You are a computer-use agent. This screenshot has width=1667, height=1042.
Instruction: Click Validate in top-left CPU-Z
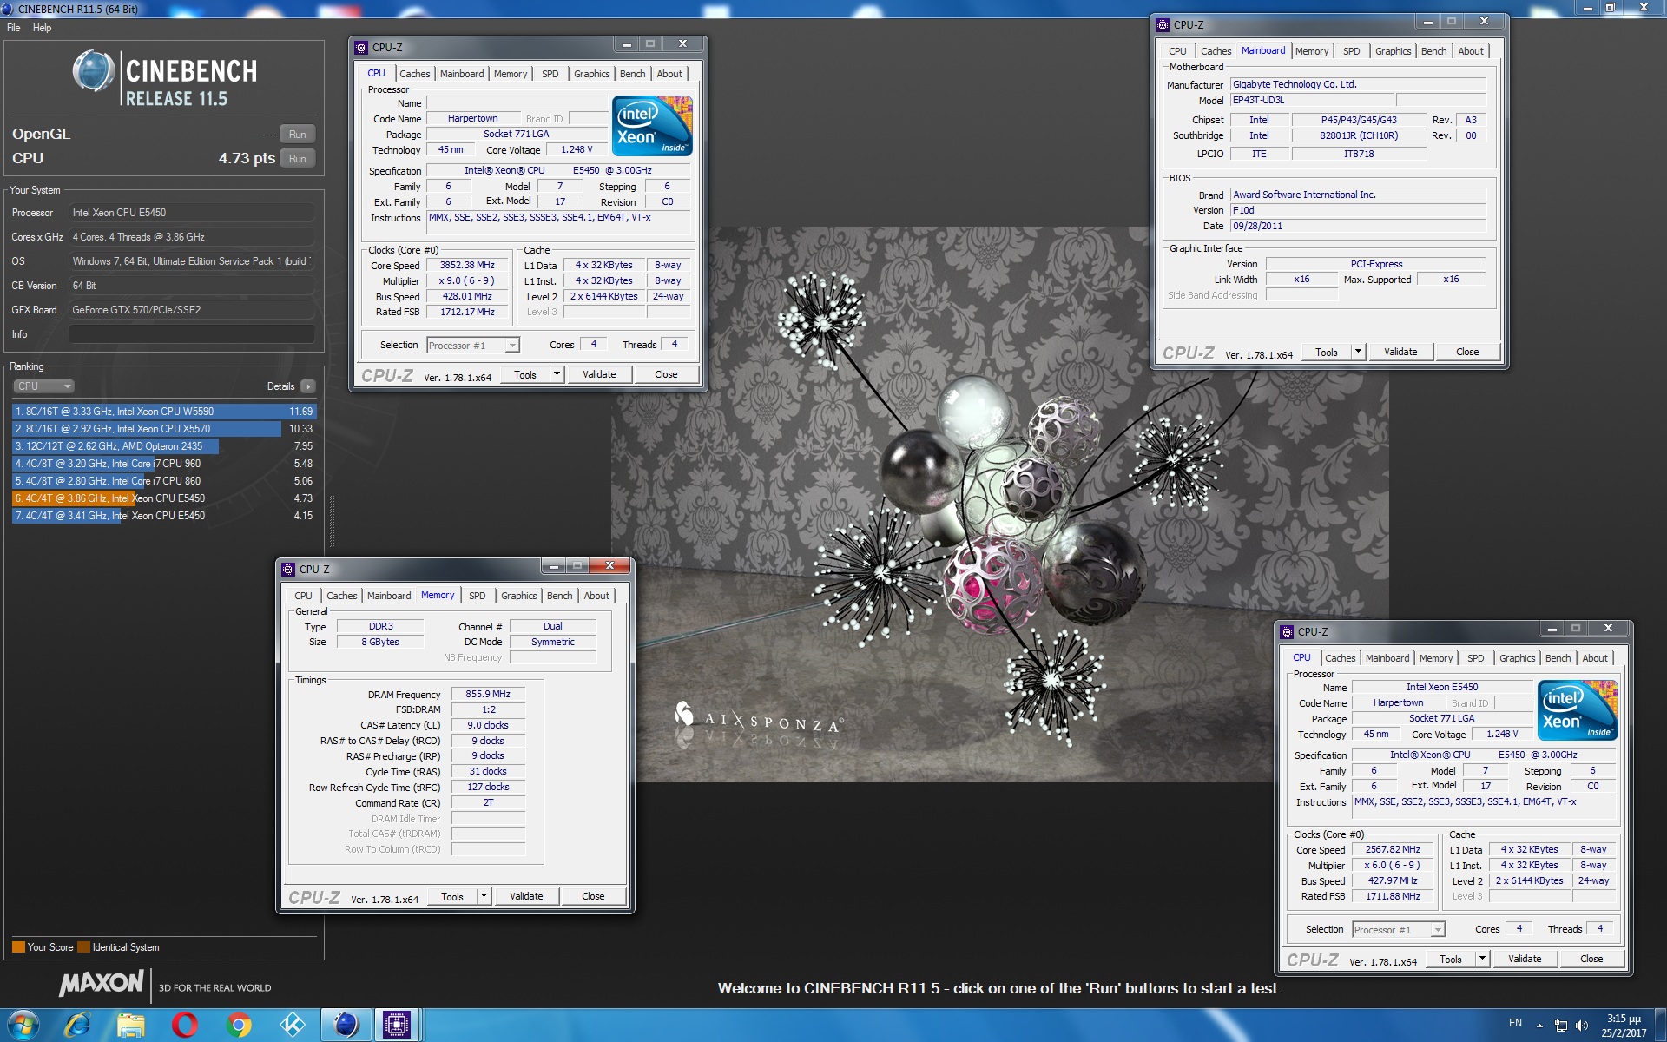[599, 374]
